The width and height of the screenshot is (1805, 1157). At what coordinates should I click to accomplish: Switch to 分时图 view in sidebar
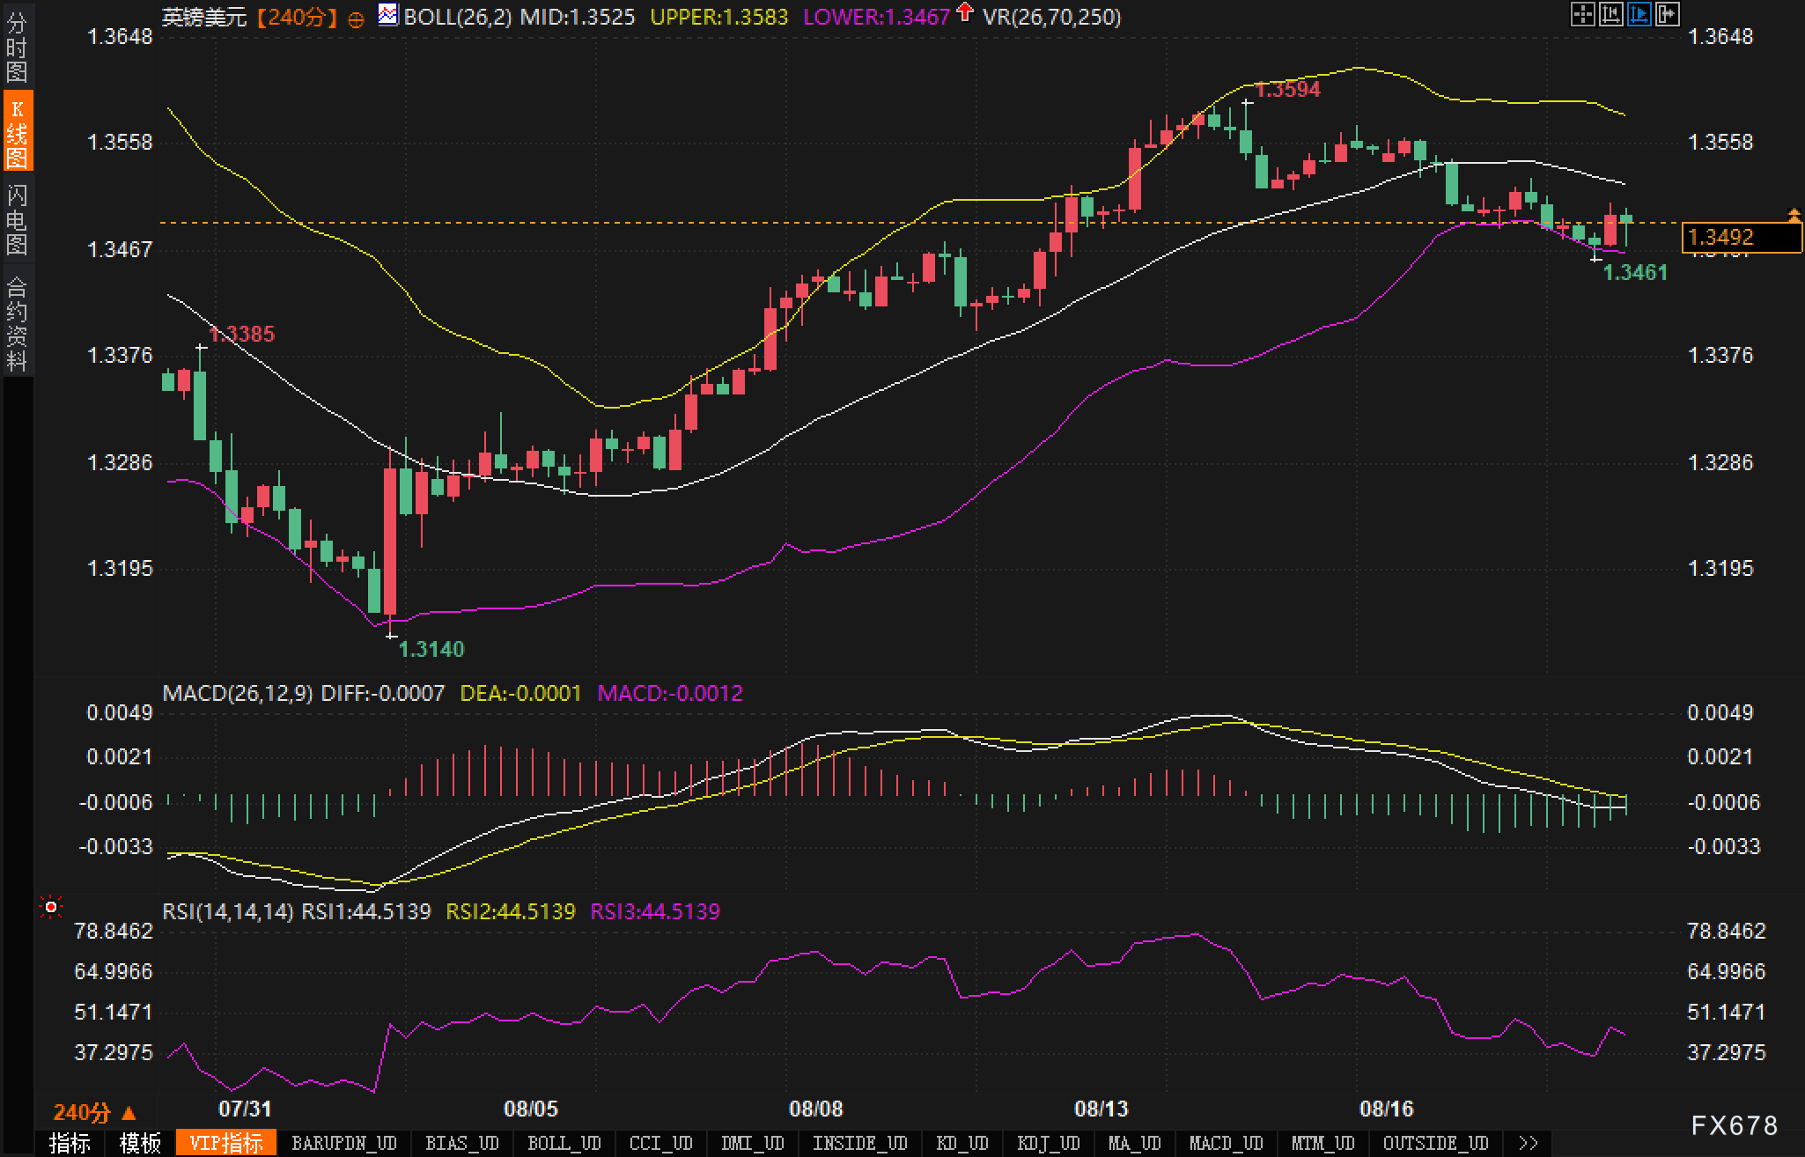click(17, 47)
